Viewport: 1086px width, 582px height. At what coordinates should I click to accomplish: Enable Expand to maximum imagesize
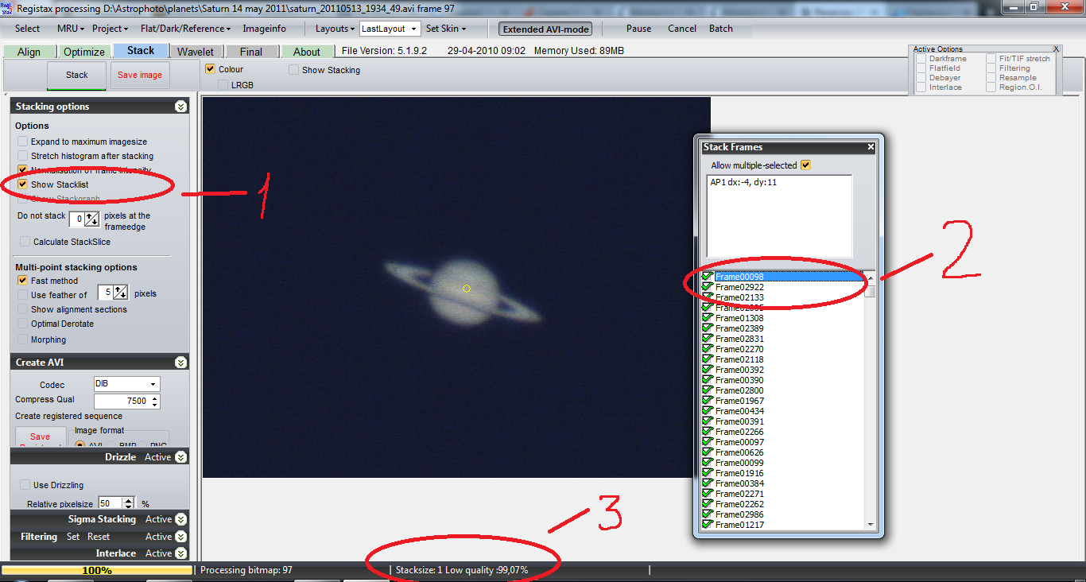[x=23, y=142]
